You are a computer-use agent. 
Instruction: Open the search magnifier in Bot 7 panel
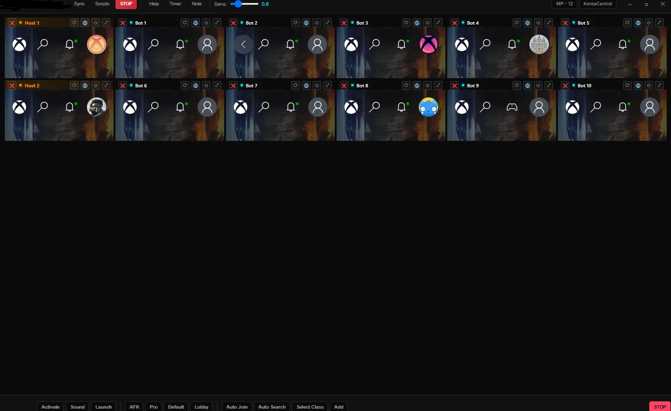[264, 107]
